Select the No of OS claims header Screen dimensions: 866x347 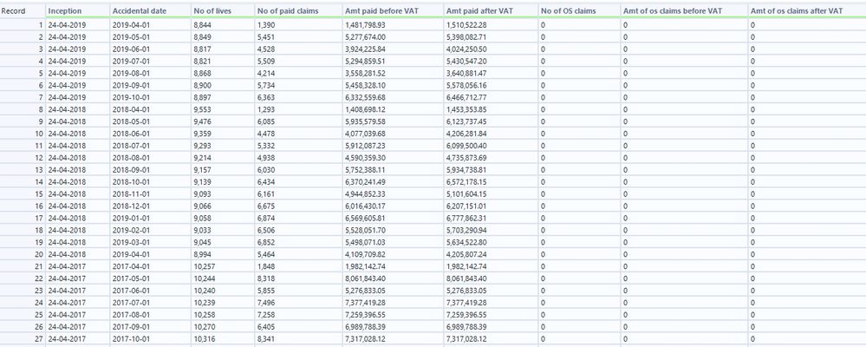569,10
